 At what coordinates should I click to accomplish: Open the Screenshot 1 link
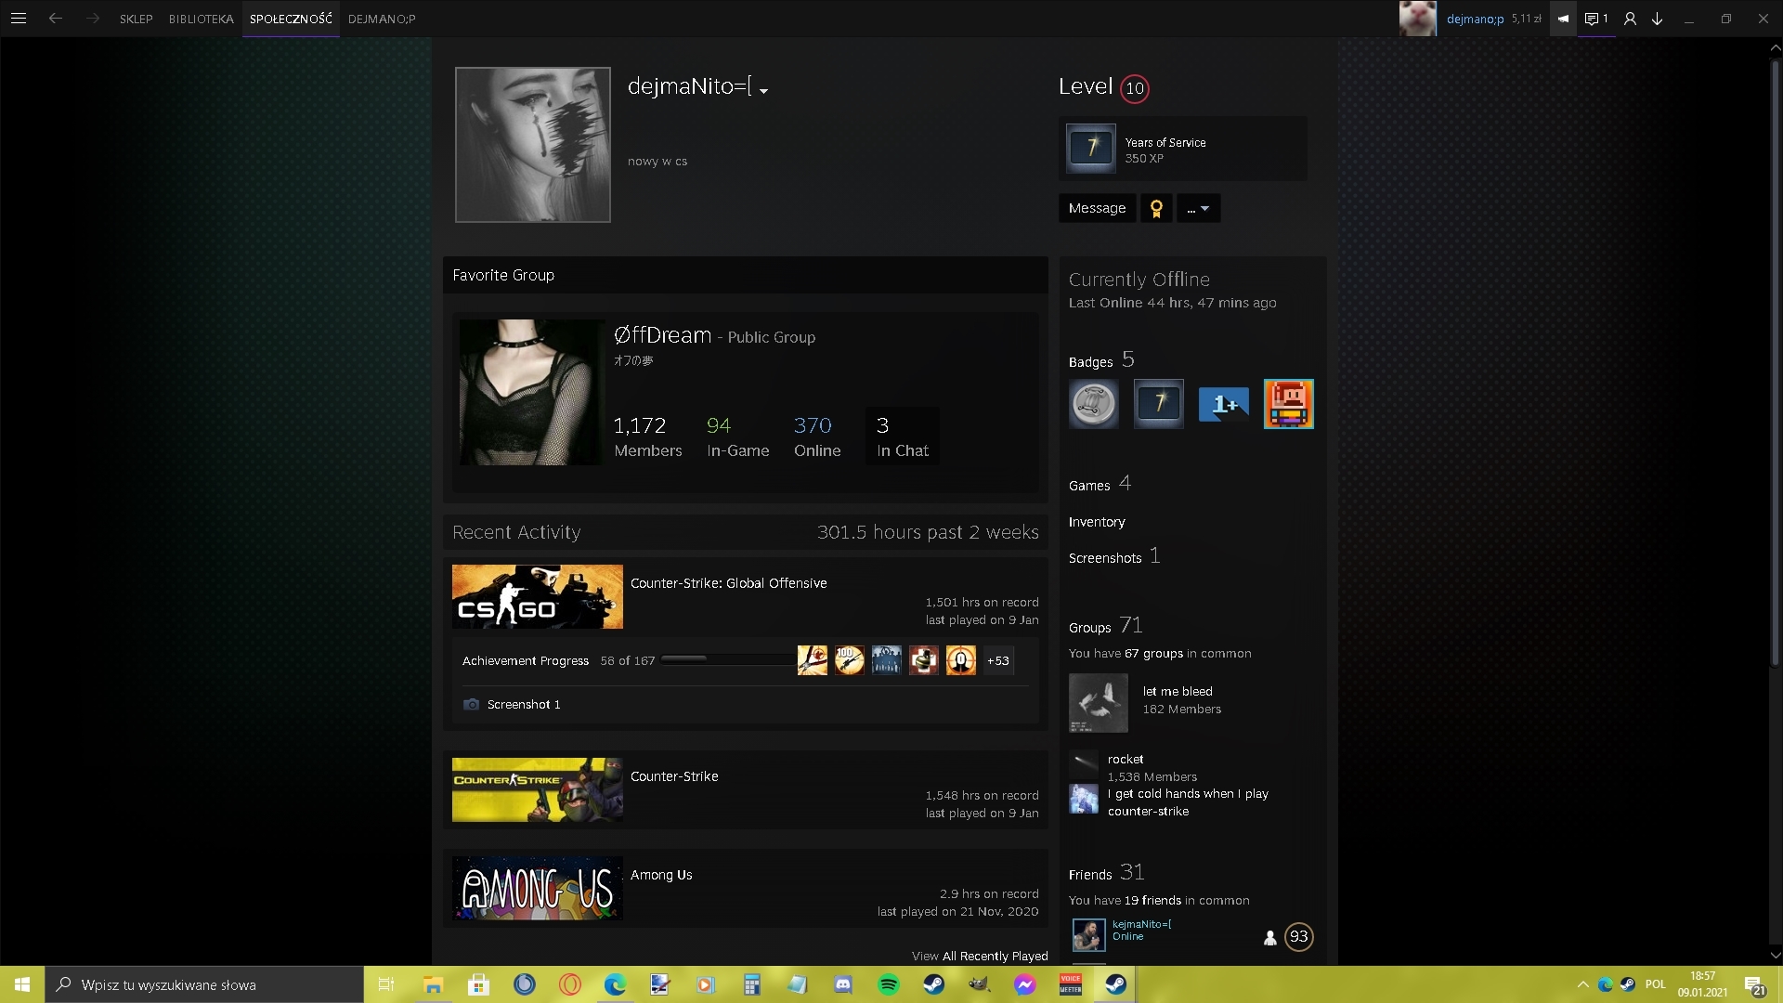523,705
